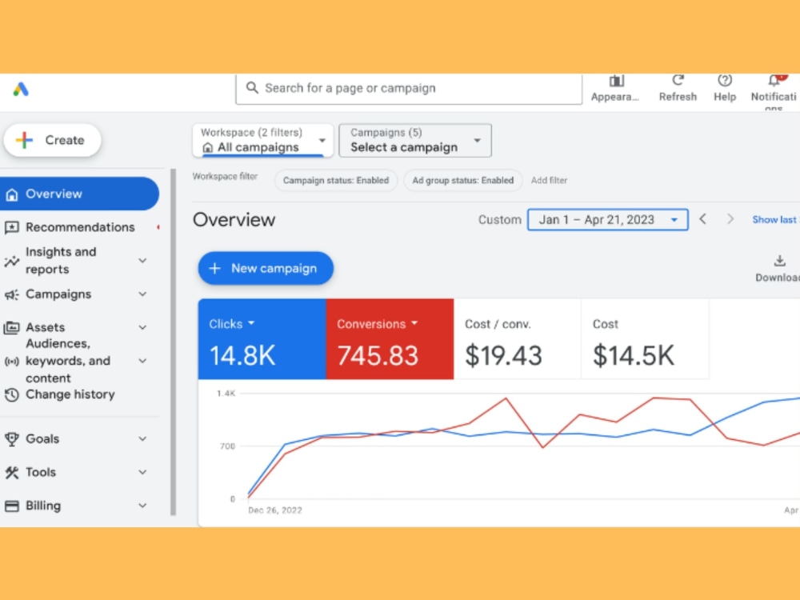Open Workspace All campaigns dropdown
This screenshot has height=600, width=800.
click(x=262, y=140)
